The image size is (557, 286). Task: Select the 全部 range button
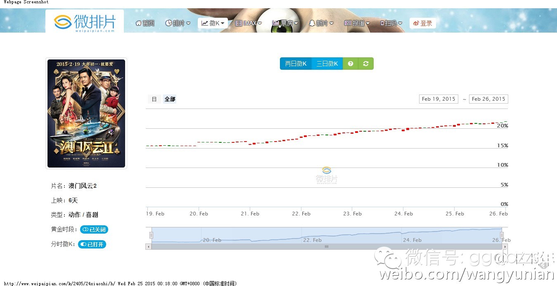click(170, 99)
